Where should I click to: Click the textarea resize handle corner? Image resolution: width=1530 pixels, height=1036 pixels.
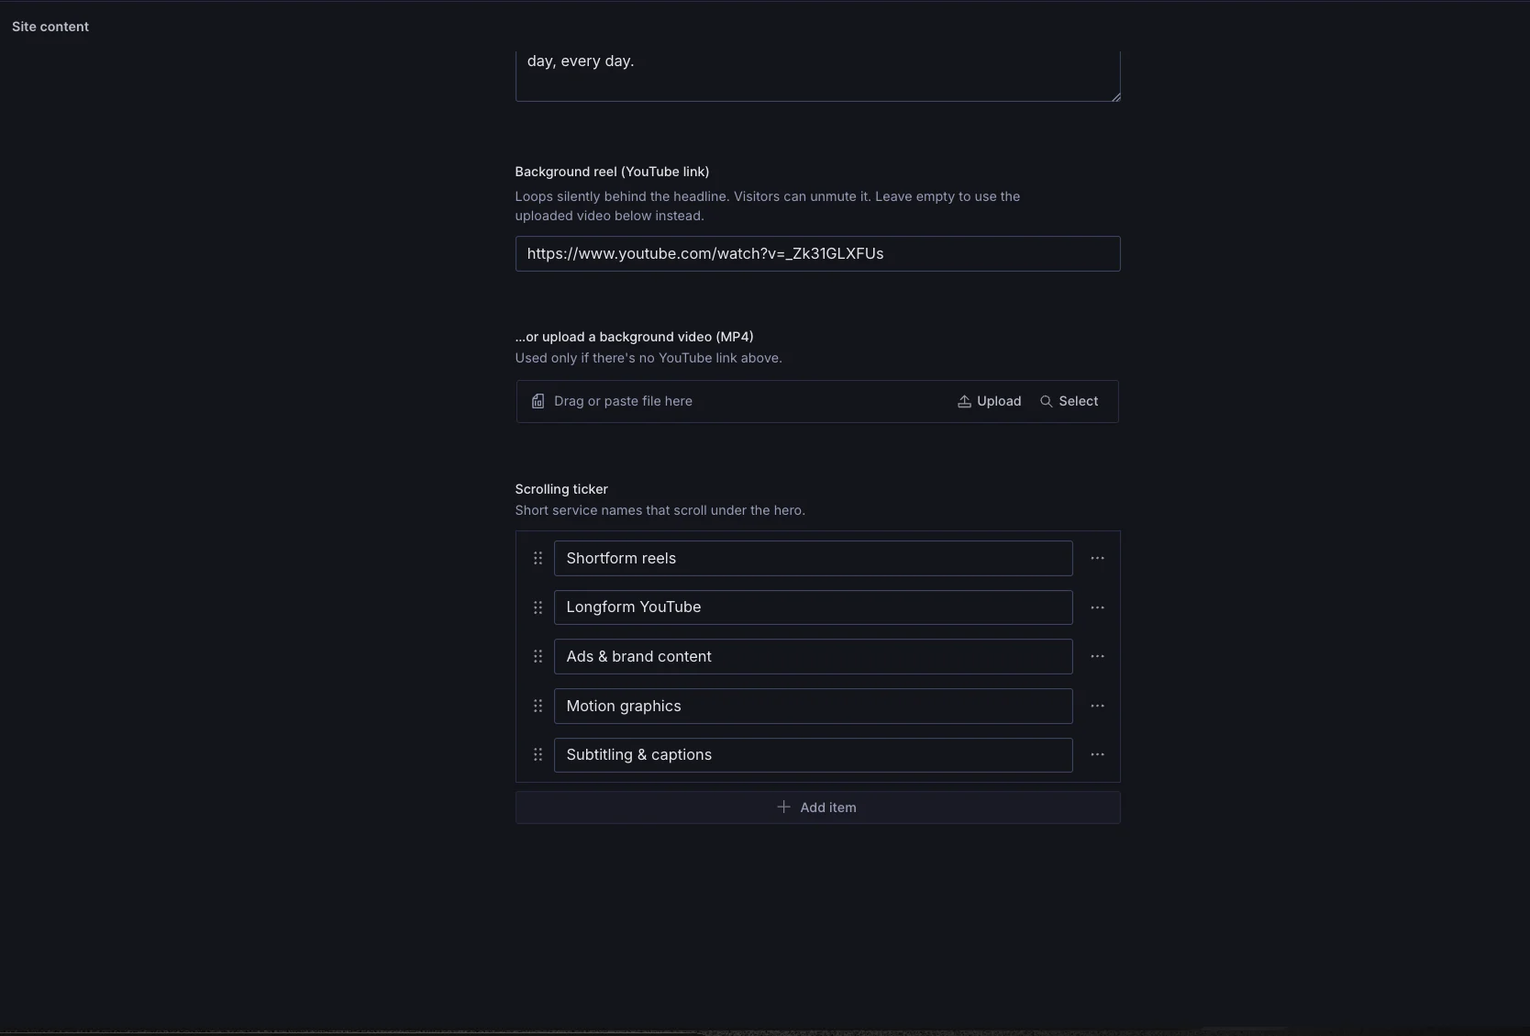click(x=1115, y=96)
